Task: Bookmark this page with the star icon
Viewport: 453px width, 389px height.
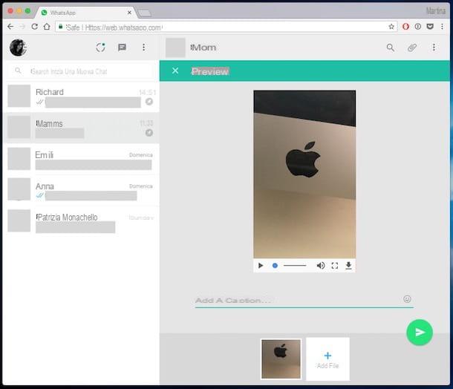Action: [391, 27]
